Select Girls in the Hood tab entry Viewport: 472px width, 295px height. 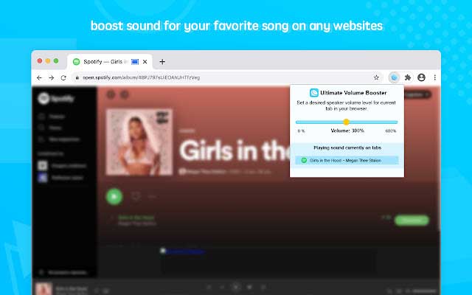347,161
